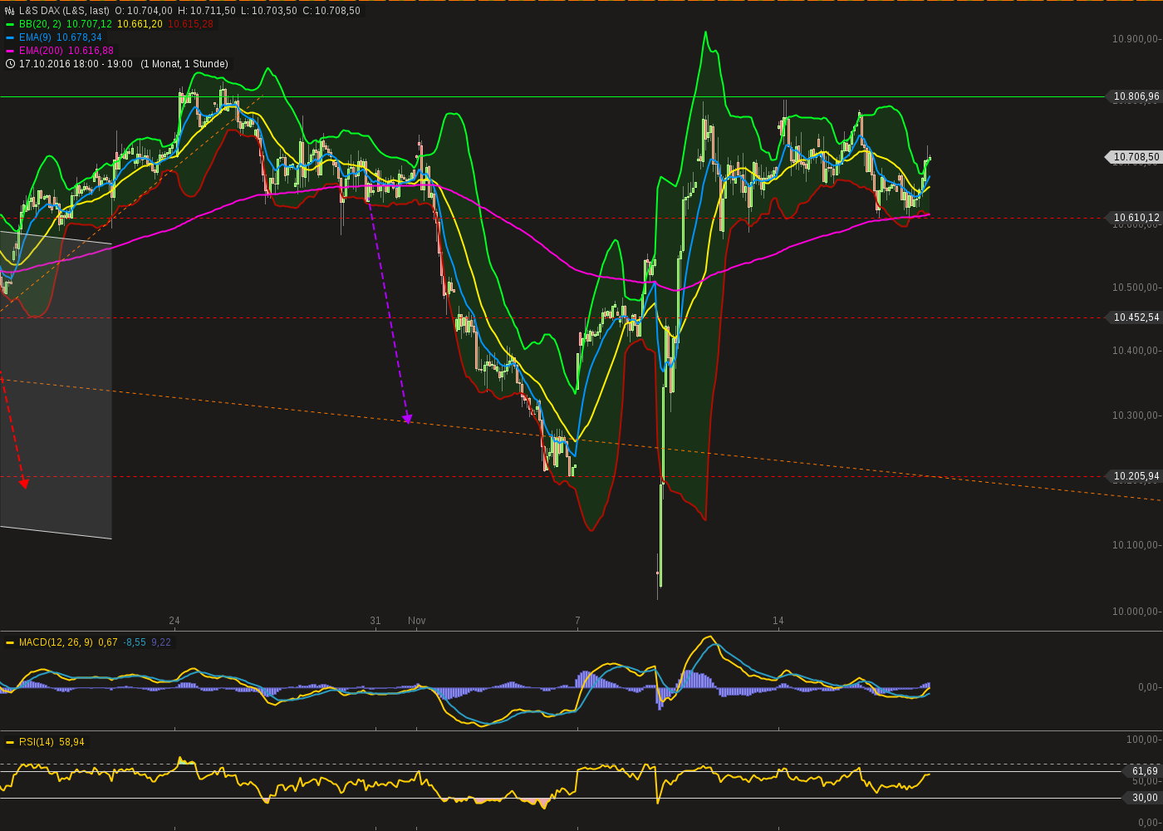The image size is (1163, 831).
Task: Click the 10.100,00 price axis label
Action: [1135, 545]
